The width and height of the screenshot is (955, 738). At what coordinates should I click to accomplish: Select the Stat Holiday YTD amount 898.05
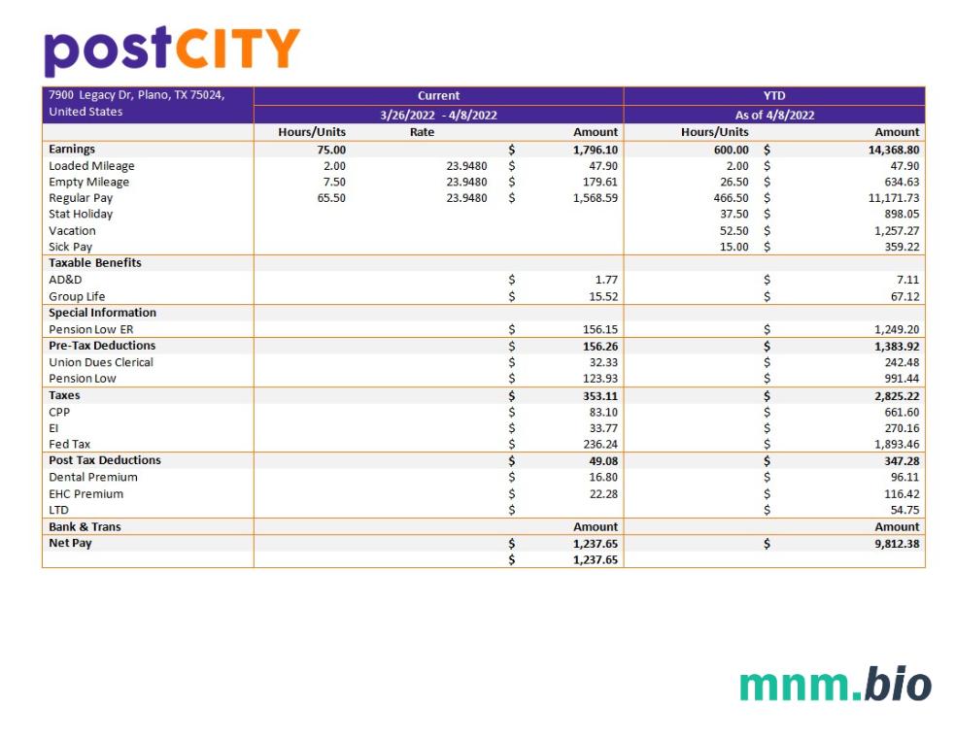(x=896, y=215)
